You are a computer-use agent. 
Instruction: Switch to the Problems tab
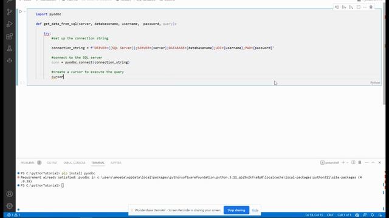tap(27, 163)
